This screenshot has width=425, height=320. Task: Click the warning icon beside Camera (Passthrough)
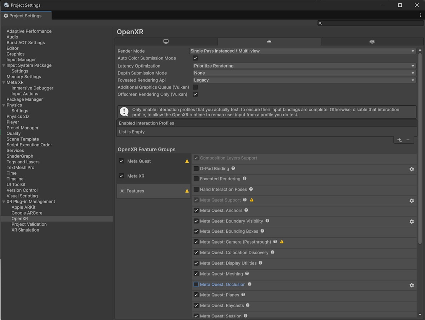[282, 242]
